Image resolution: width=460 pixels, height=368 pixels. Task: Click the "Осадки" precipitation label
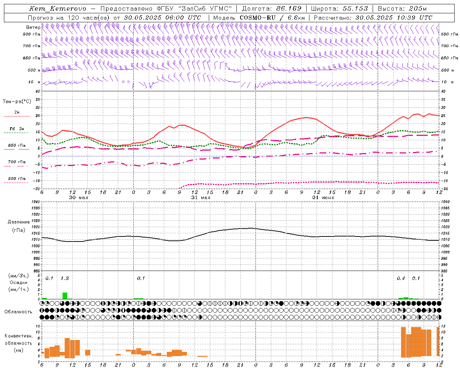(18, 282)
